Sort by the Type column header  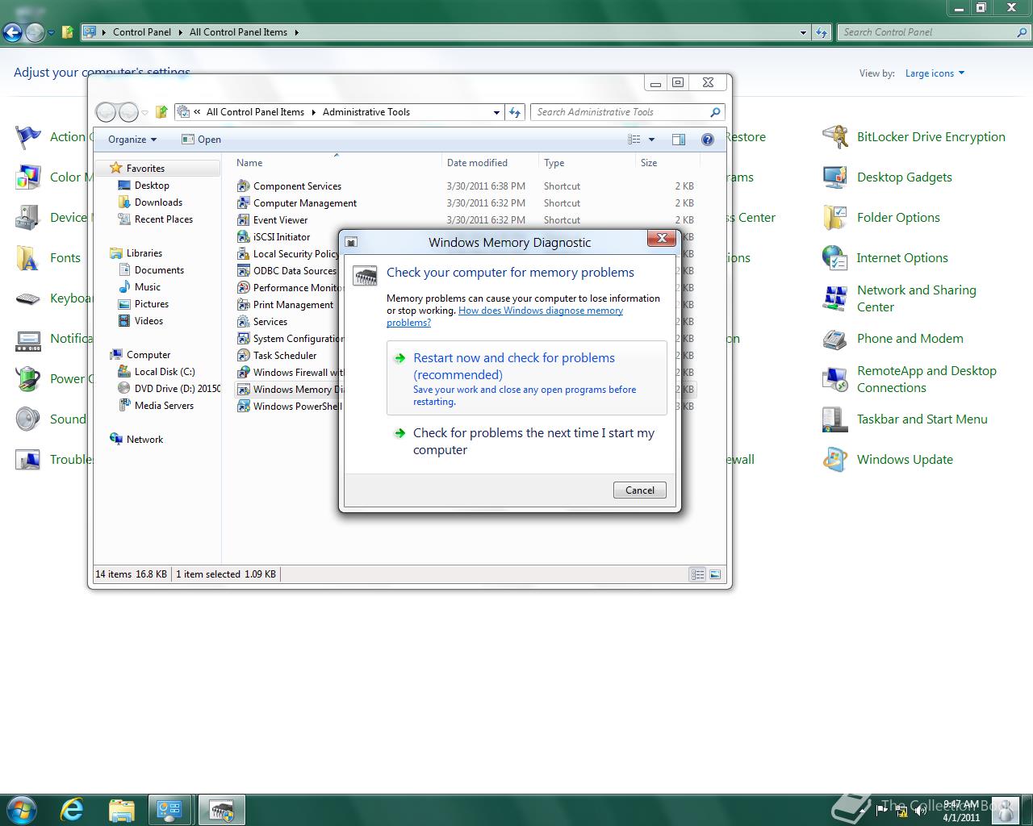(x=587, y=163)
